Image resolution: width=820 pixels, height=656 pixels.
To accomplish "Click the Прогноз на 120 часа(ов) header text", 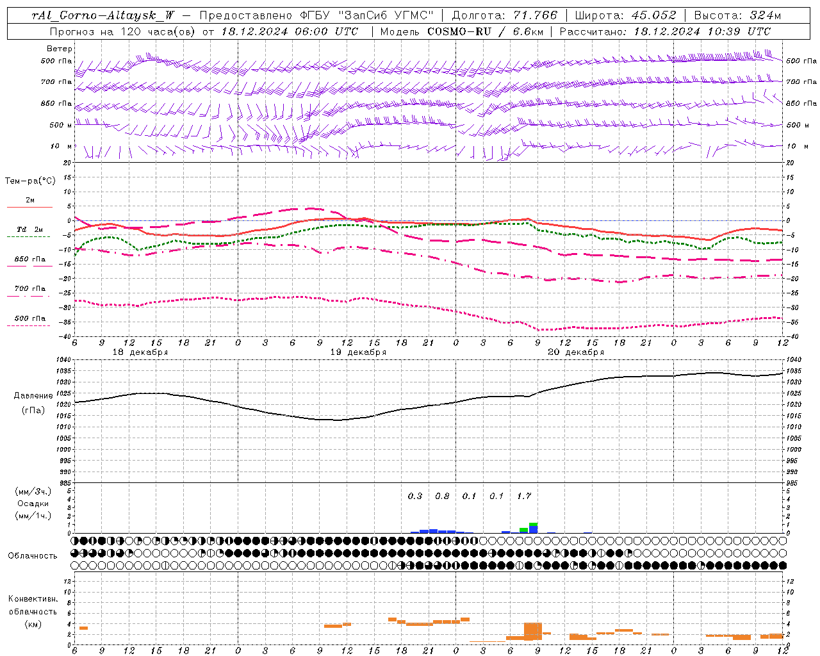I will click(x=123, y=31).
